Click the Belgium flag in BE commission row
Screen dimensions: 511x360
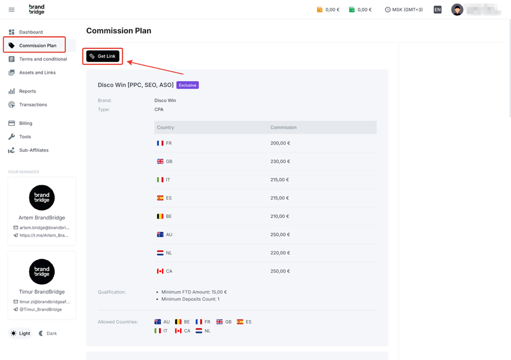[x=160, y=216]
